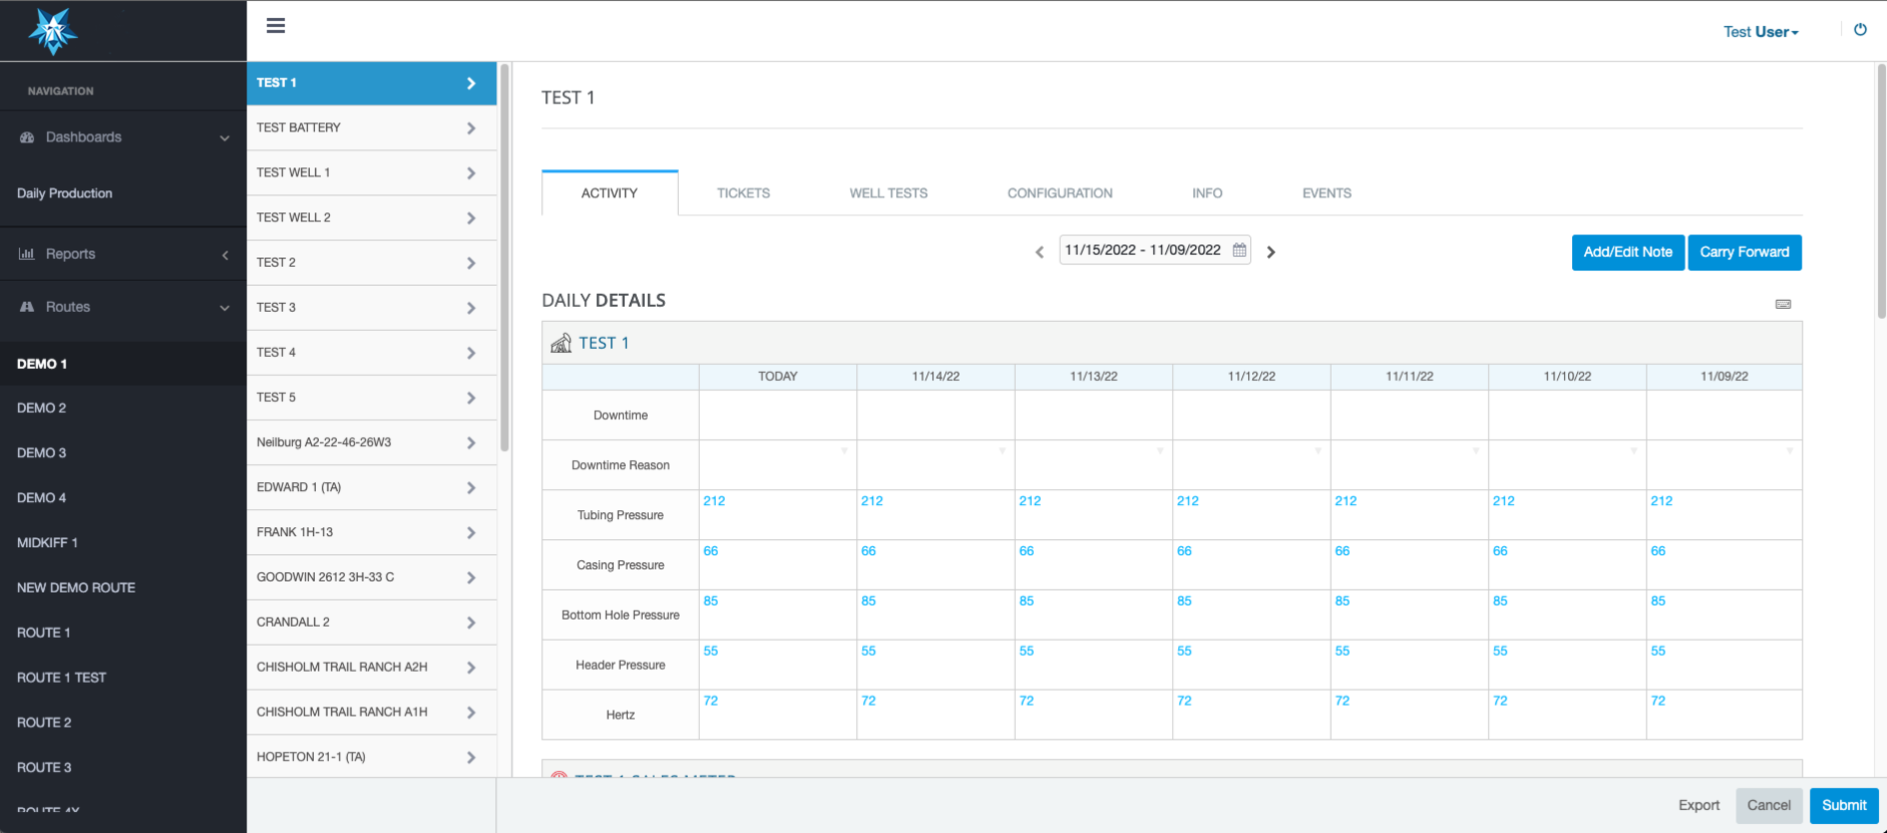Collapse the Routes navigation section
The width and height of the screenshot is (1887, 833).
pyautogui.click(x=124, y=307)
